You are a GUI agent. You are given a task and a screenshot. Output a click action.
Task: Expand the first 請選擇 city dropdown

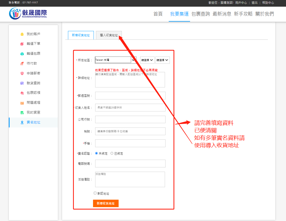(x=147, y=60)
